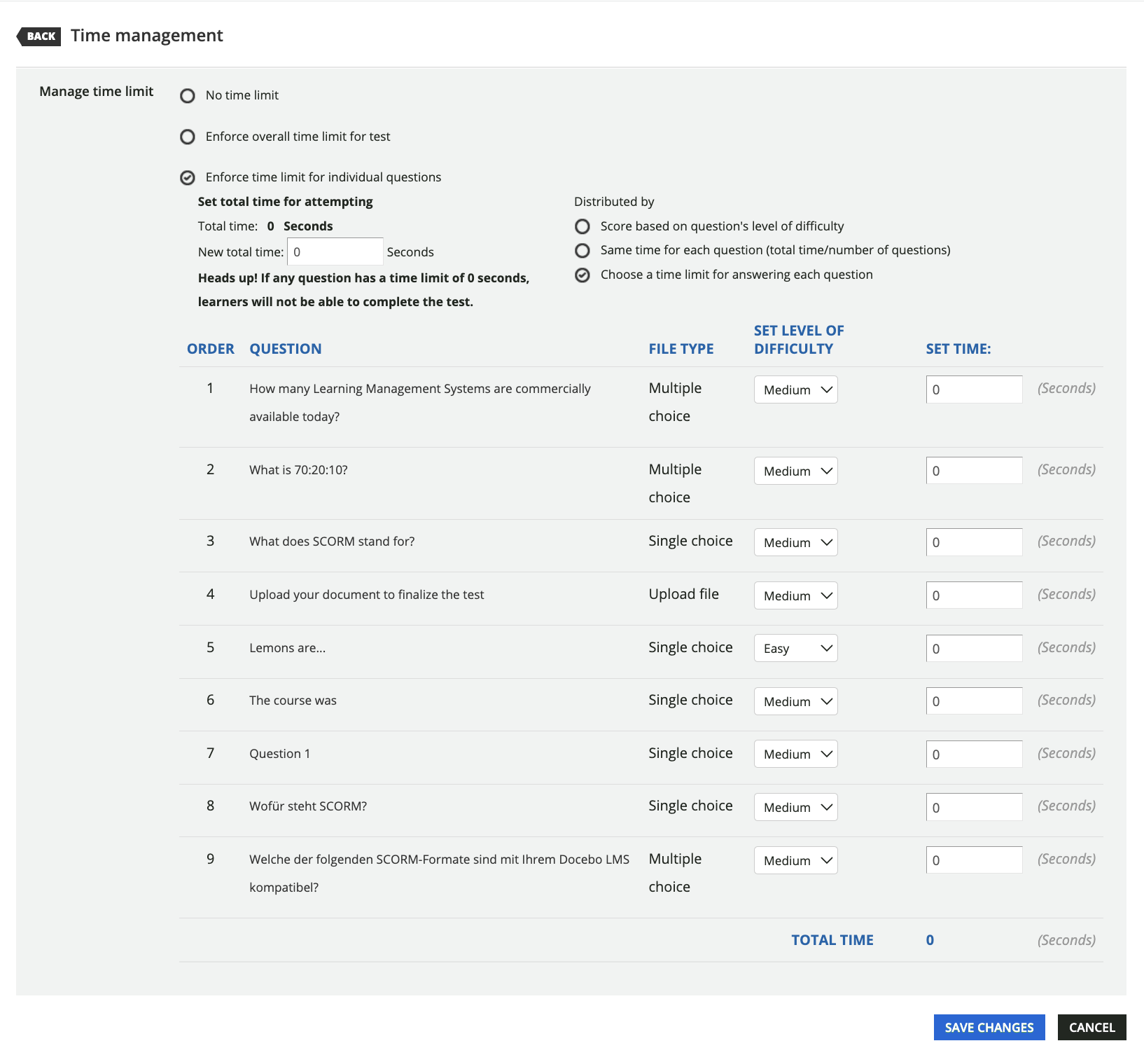1144x1055 pixels.
Task: Select the No time limit option
Action: (x=188, y=95)
